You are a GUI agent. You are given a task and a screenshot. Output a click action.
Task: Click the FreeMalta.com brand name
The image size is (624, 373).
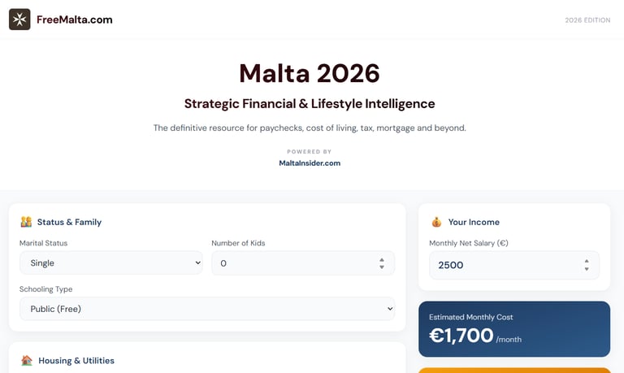(75, 20)
